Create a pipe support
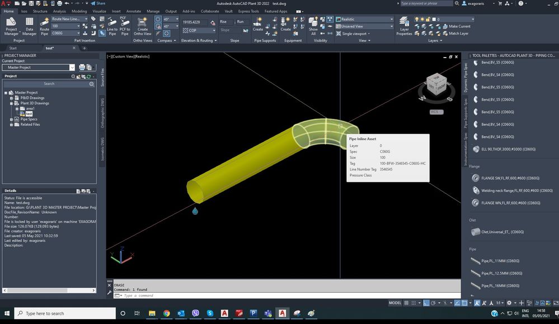The width and height of the screenshot is (559, 324). pyautogui.click(x=258, y=25)
